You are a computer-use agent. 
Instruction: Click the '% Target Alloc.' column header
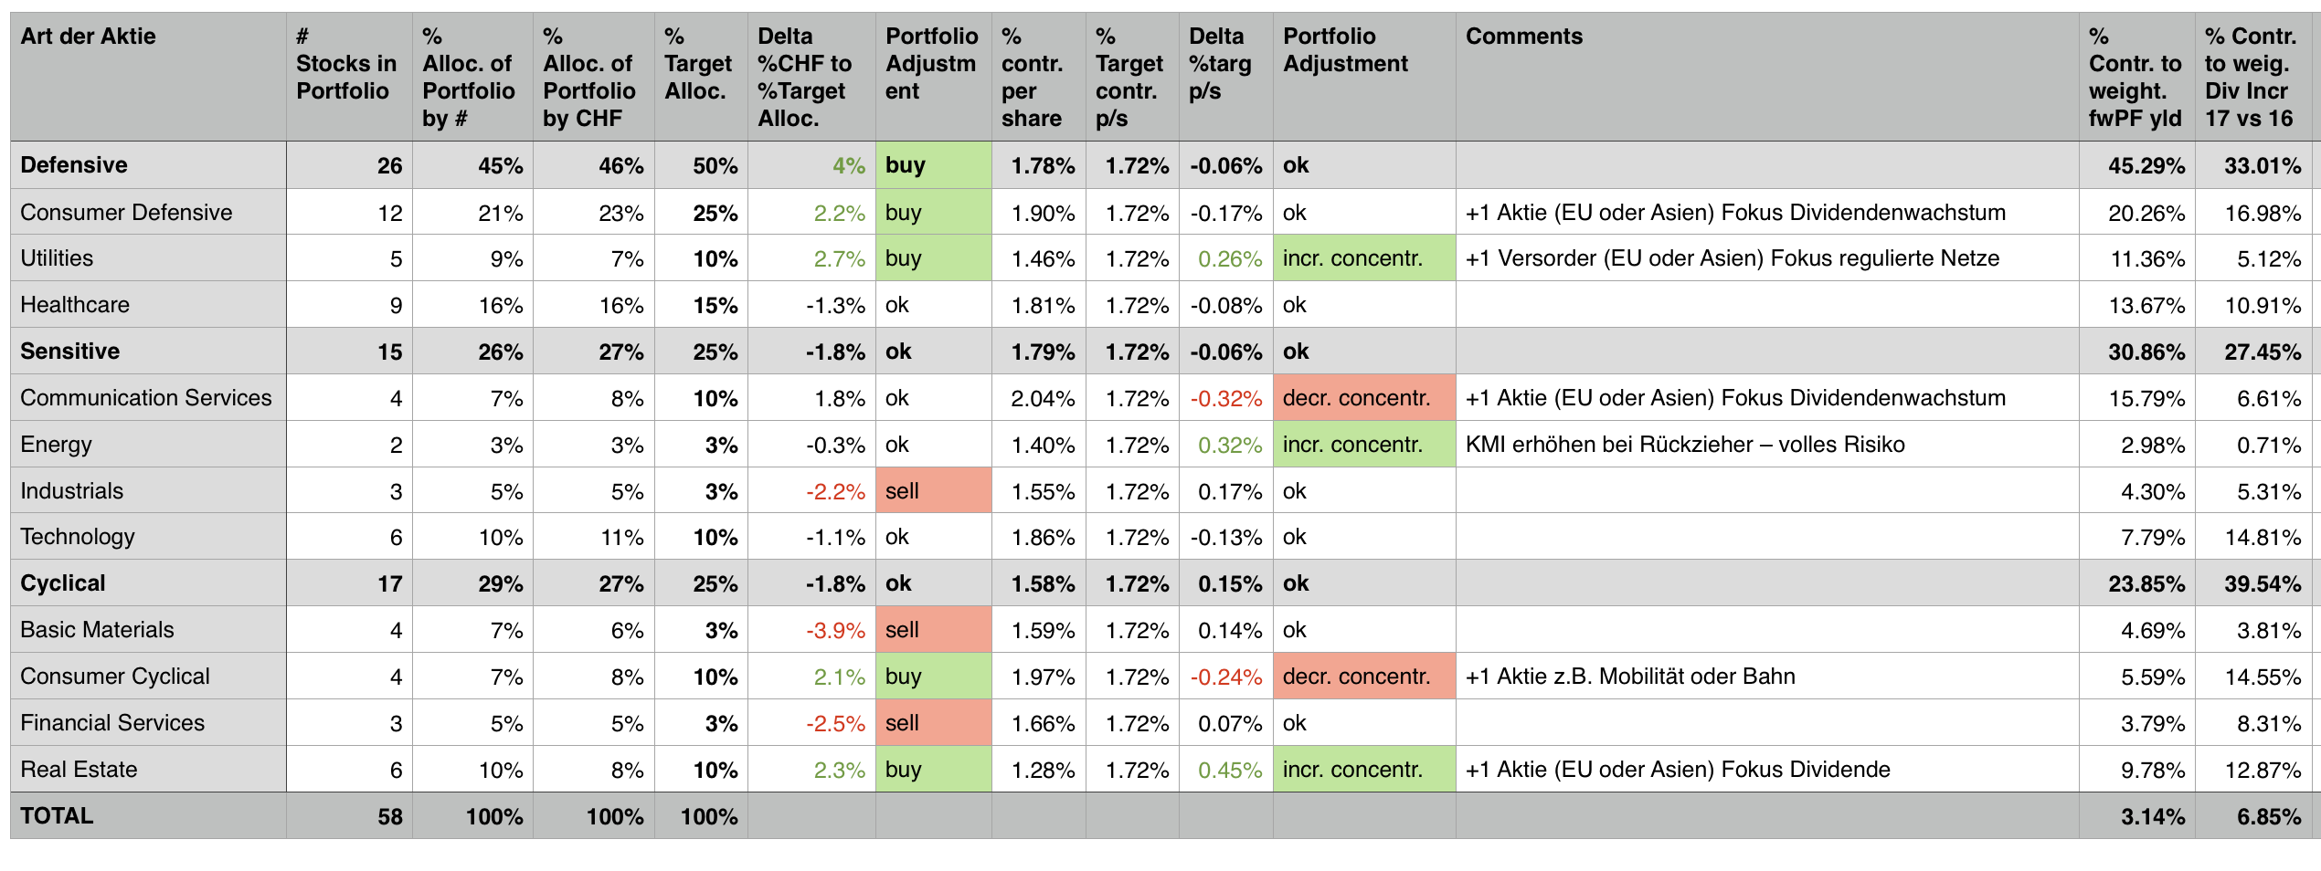(x=699, y=77)
